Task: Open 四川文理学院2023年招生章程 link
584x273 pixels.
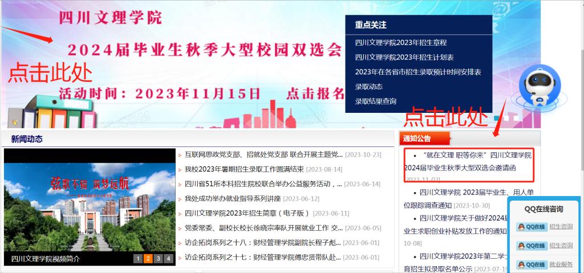Action: tap(401, 43)
